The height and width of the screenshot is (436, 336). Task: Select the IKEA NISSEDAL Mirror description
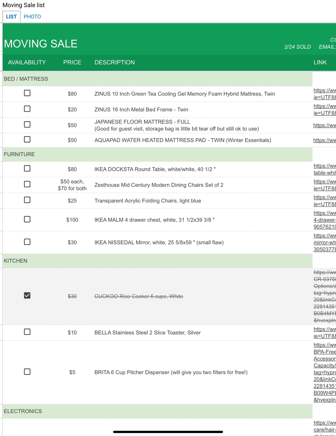tap(159, 243)
